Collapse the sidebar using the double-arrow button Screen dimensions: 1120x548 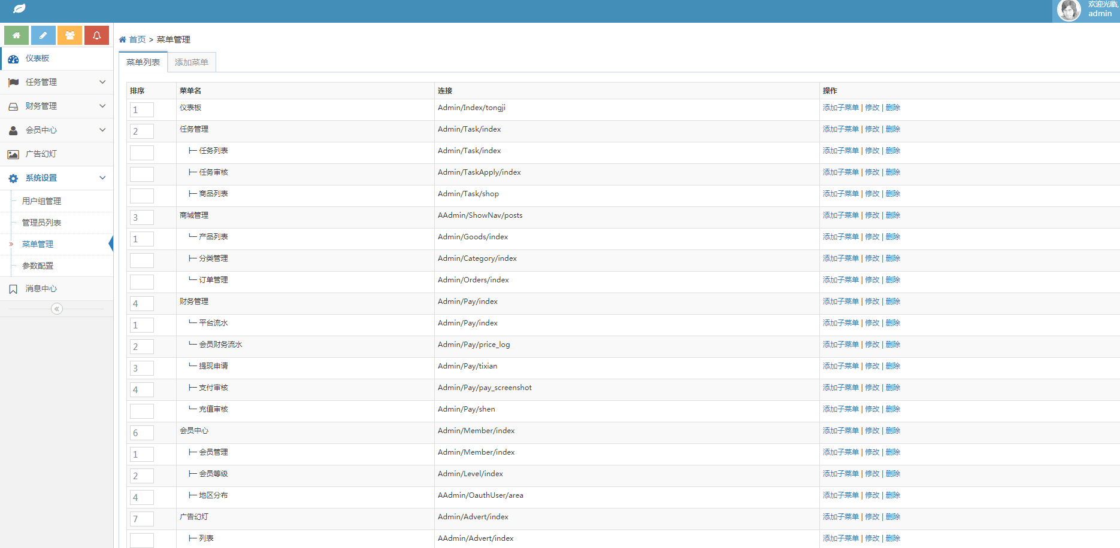point(57,309)
